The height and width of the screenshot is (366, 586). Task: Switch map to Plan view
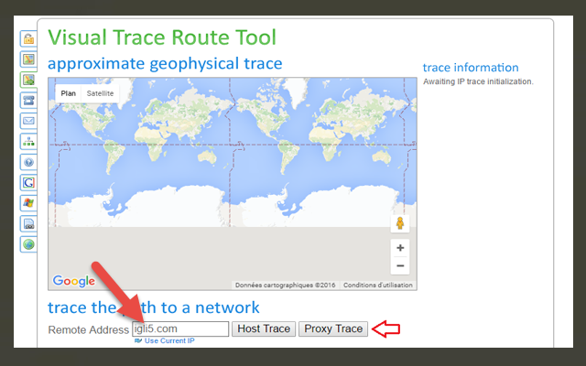pos(67,93)
